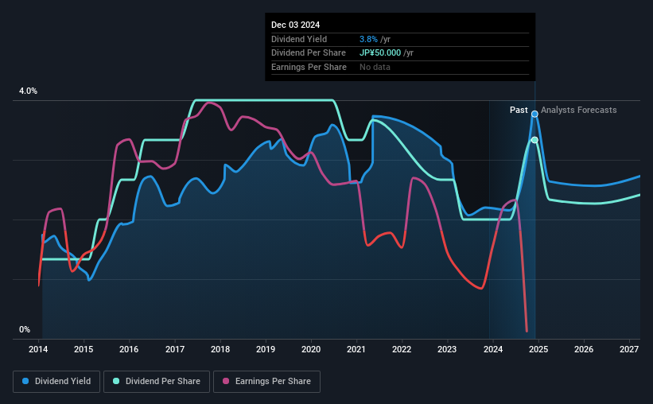Click the teal Dividend Per Share legend dot
This screenshot has height=404, width=653.
(116, 381)
